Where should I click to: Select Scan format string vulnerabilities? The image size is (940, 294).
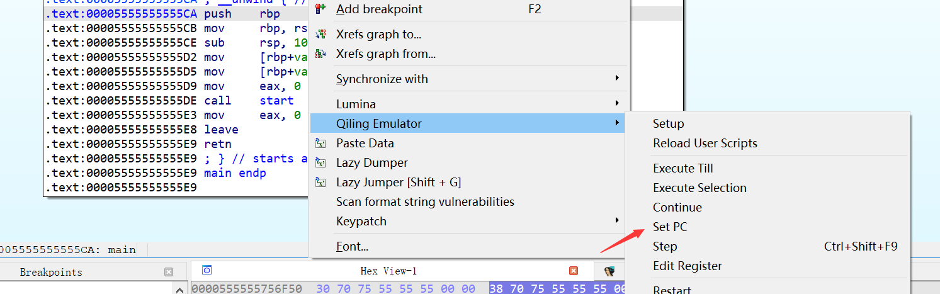coord(425,201)
